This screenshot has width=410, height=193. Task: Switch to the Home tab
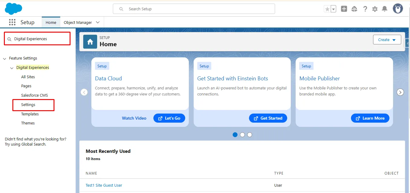[51, 22]
